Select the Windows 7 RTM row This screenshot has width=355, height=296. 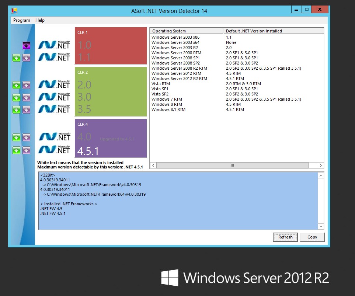(x=237, y=99)
